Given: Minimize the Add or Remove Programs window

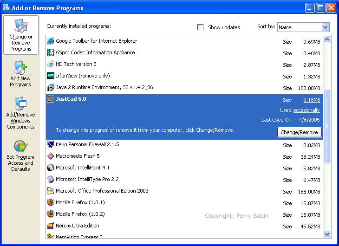Looking at the screenshot, I should click(310, 8).
